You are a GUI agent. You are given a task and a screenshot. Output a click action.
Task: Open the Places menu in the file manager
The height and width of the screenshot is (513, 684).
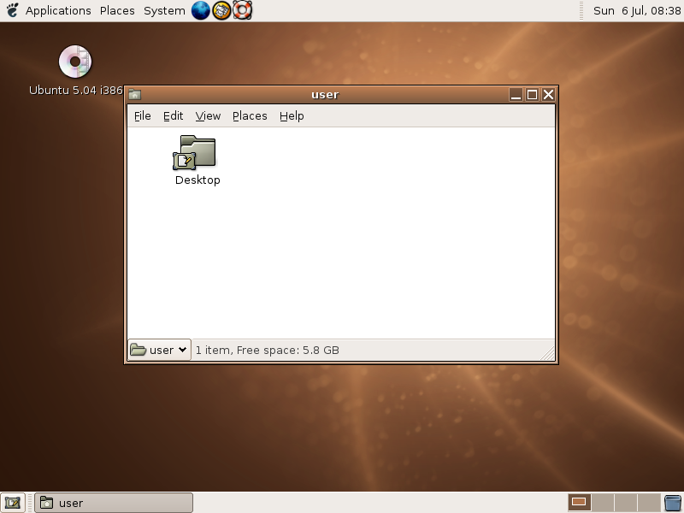(x=249, y=115)
